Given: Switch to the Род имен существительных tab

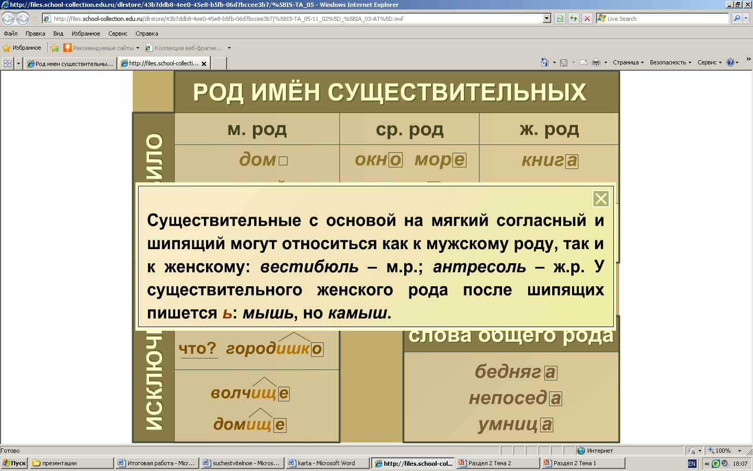Looking at the screenshot, I should point(70,63).
